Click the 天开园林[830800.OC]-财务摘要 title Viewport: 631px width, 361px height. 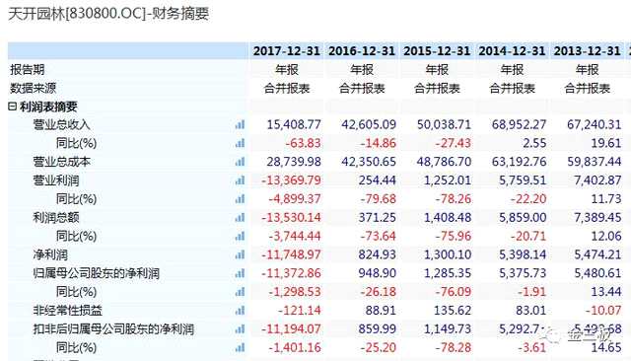pyautogui.click(x=108, y=14)
